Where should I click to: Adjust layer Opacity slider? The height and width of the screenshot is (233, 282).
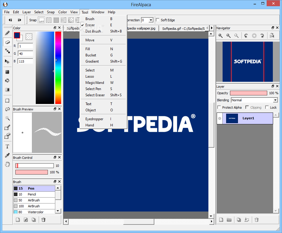pyautogui.click(x=249, y=93)
